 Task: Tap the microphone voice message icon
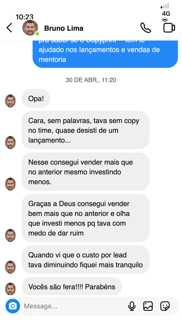[x=132, y=306]
